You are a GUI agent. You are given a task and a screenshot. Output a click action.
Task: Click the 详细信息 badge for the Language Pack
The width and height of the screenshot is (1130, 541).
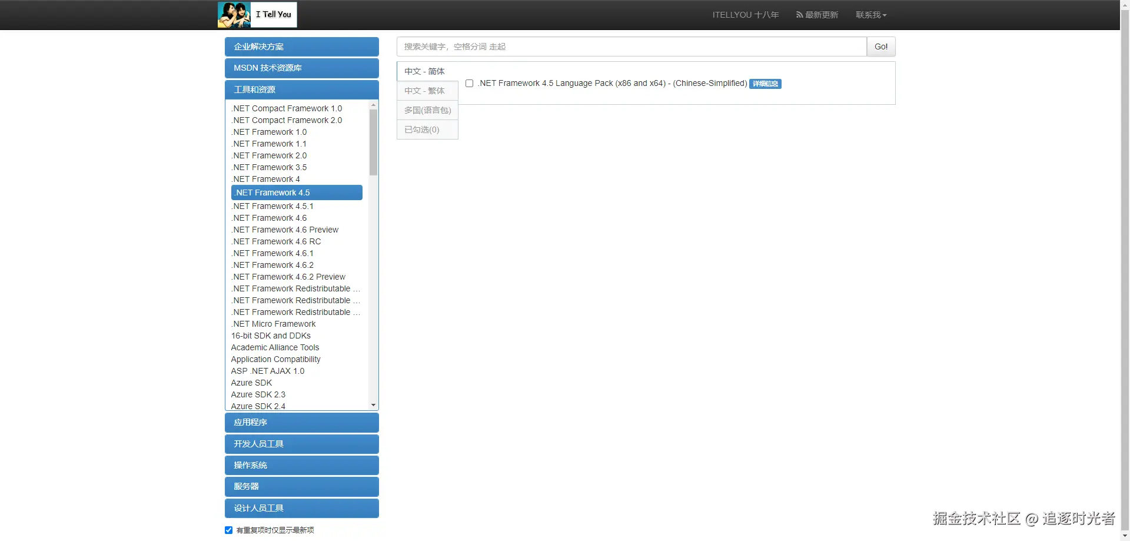[x=765, y=84]
